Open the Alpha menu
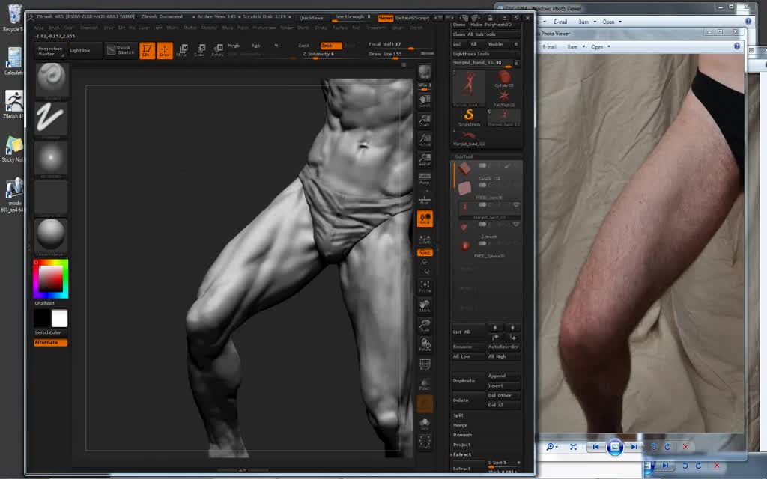Viewport: 767px width, 479px height. coord(39,28)
